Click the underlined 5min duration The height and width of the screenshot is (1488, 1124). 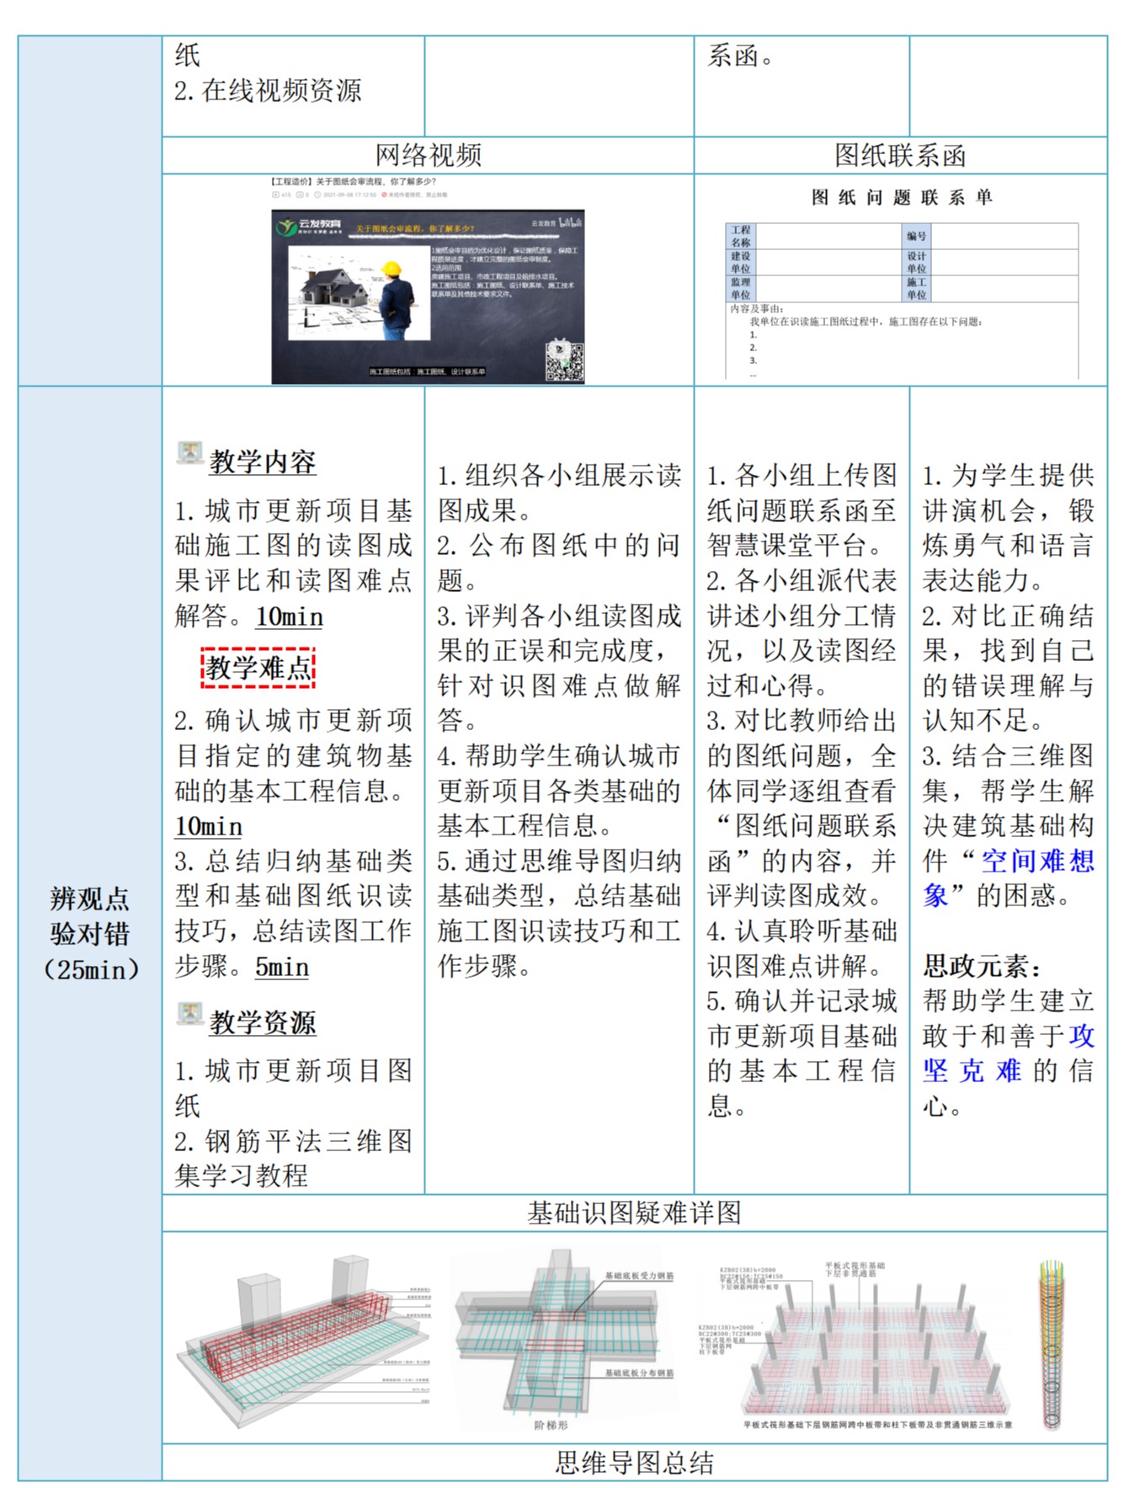coord(282,966)
